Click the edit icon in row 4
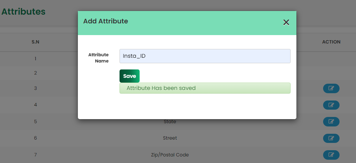 pos(331,105)
